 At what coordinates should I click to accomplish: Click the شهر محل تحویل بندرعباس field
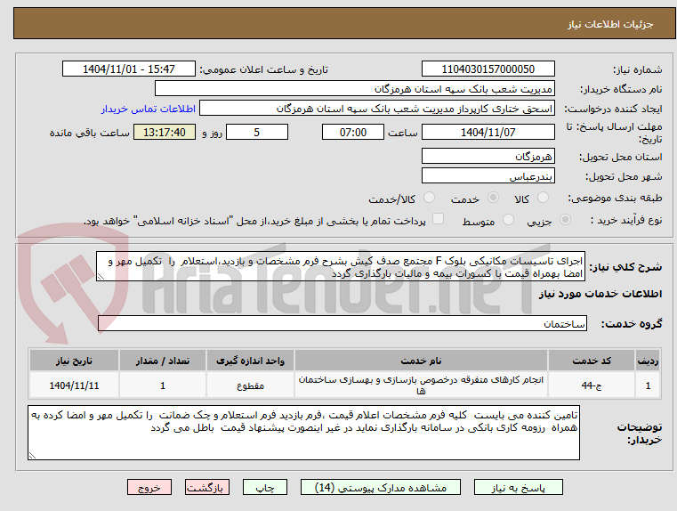pyautogui.click(x=488, y=175)
